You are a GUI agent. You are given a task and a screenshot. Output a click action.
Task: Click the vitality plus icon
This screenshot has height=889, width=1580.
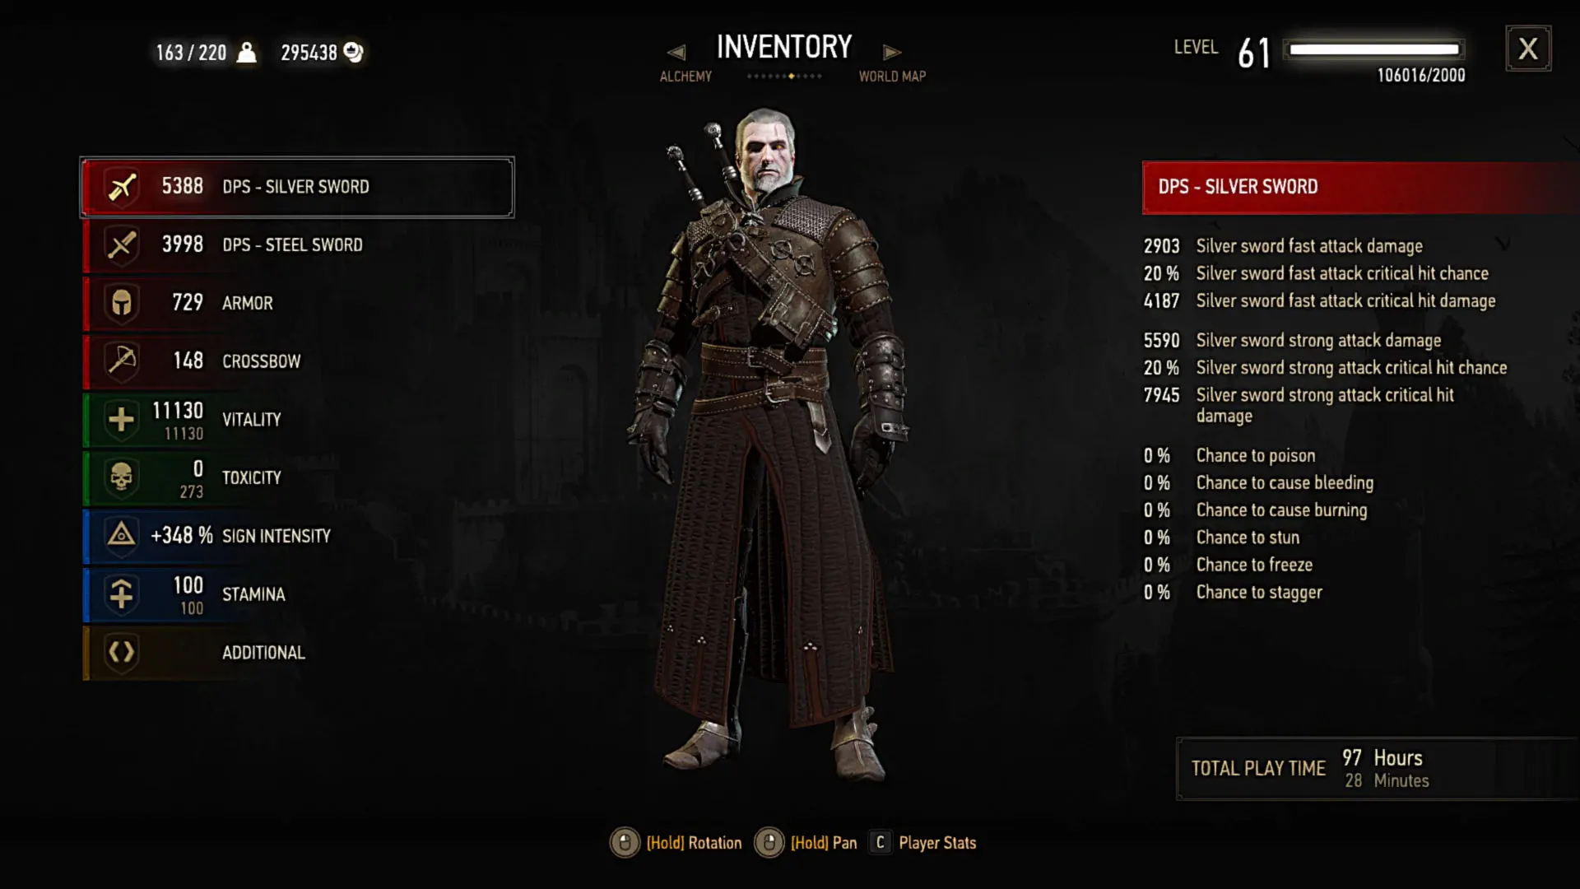[122, 419]
